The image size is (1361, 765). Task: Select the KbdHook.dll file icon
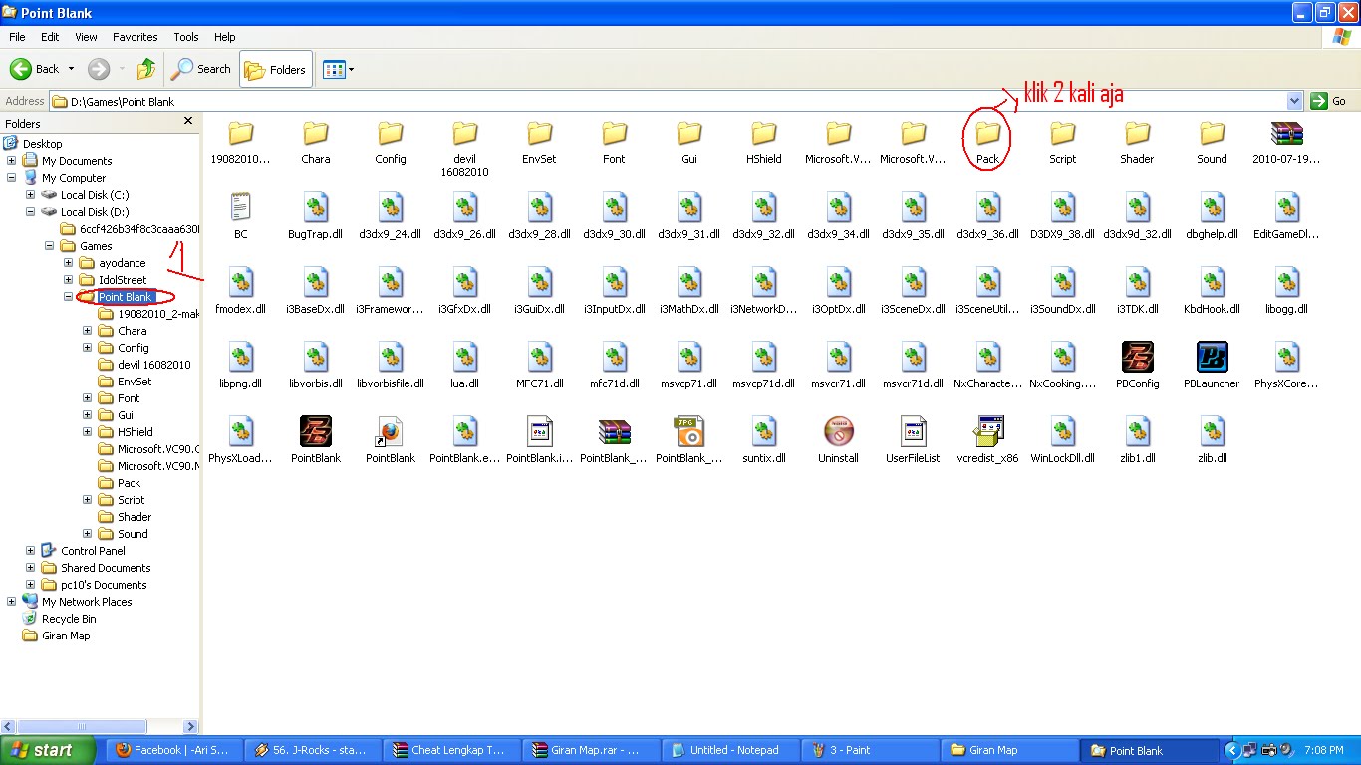click(x=1212, y=282)
